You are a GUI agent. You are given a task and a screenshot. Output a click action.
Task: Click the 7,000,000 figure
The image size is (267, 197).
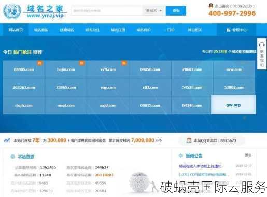pos(143,140)
